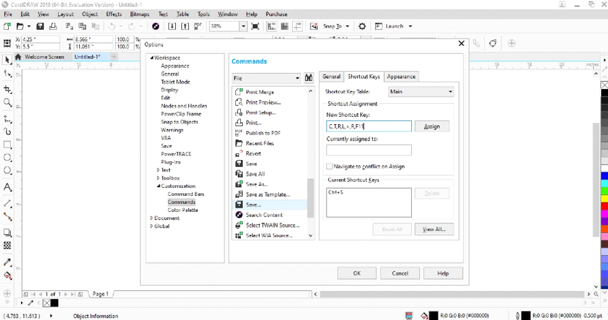Pick the black swatch in color palette
The width and height of the screenshot is (608, 320).
[605, 93]
